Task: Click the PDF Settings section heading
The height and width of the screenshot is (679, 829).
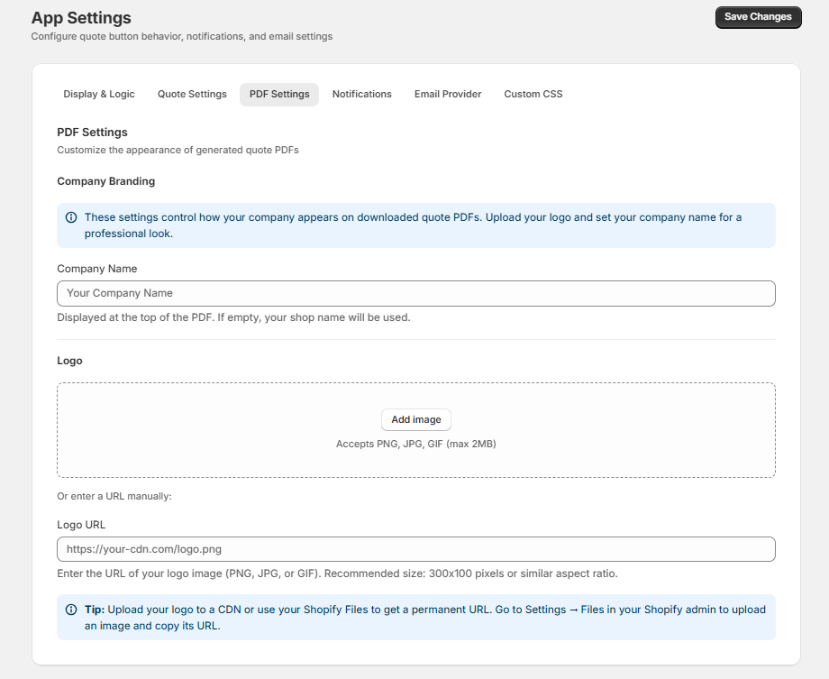Action: click(x=94, y=132)
